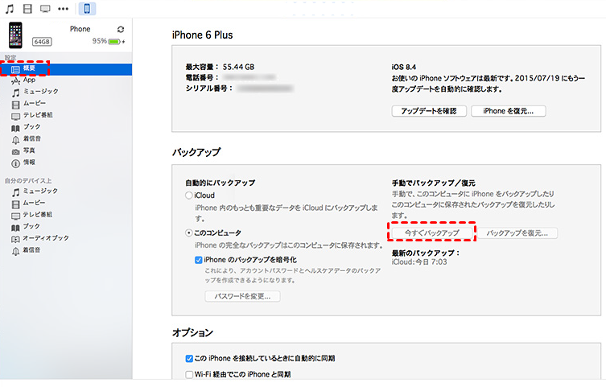606x387 pixels.
Task: Select 概要 (Summary) in sidebar
Action: (x=29, y=69)
